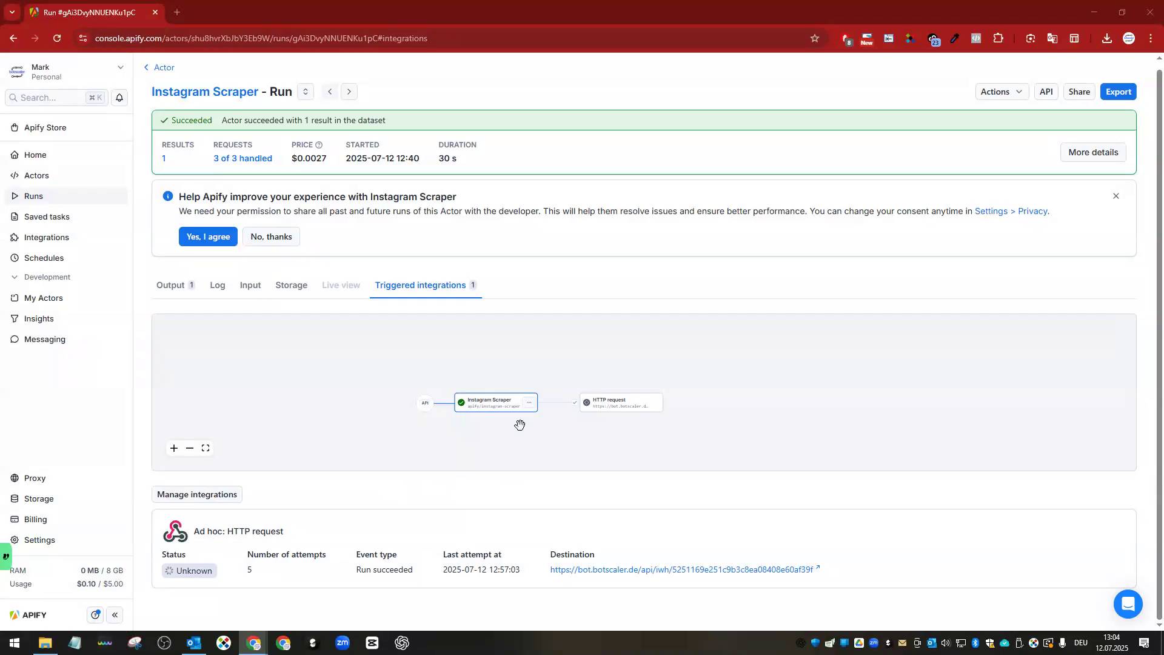The height and width of the screenshot is (655, 1164).
Task: Open the botscaler destination URL link
Action: pyautogui.click(x=681, y=569)
